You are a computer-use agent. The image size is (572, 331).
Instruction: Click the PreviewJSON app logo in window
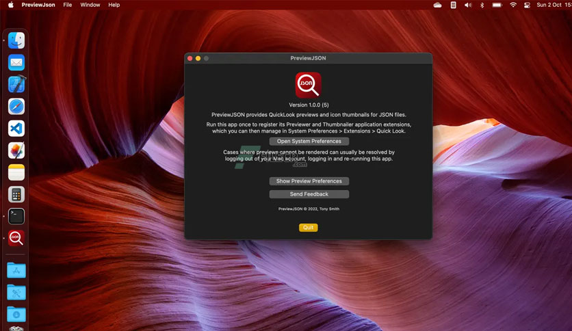pyautogui.click(x=309, y=85)
